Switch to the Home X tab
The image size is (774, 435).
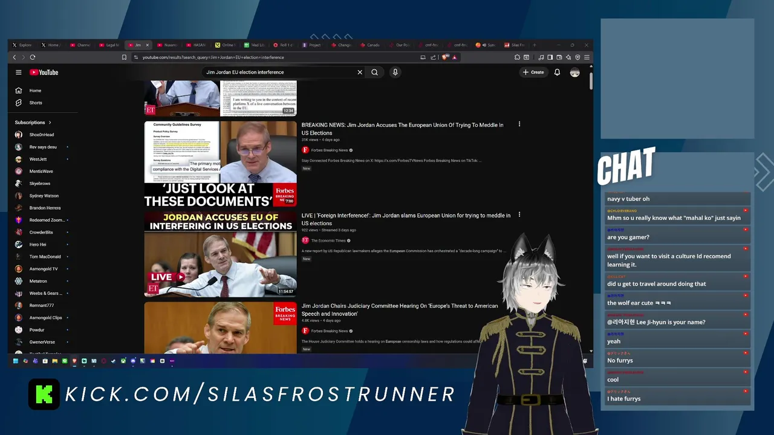pos(51,45)
